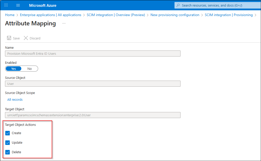Open New provisioning configuration breadcrumb
261x161 pixels.
tap(175, 15)
